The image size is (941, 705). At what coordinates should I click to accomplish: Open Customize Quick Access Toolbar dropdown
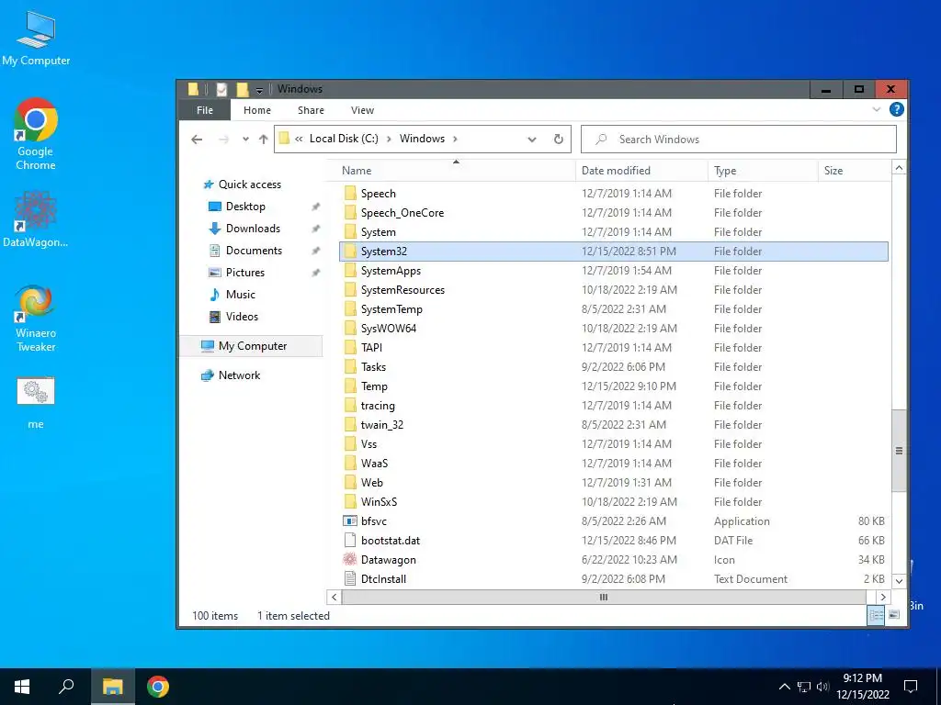(x=259, y=90)
